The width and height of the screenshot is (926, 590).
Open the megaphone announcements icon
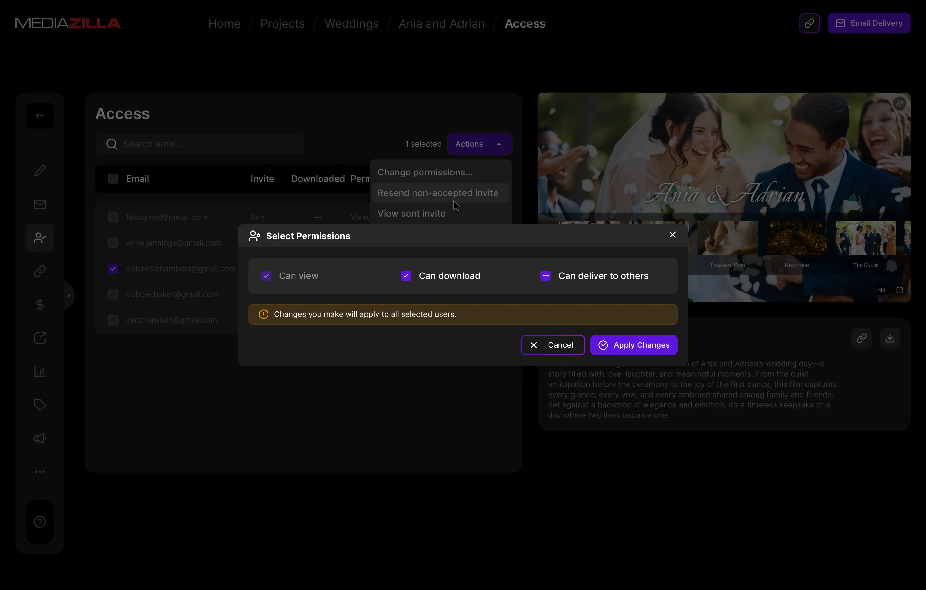click(x=40, y=438)
